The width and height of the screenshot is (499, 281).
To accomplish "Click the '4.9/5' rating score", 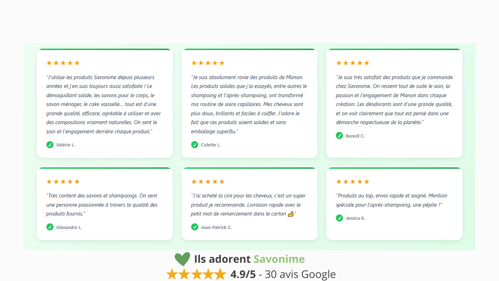I will [243, 274].
